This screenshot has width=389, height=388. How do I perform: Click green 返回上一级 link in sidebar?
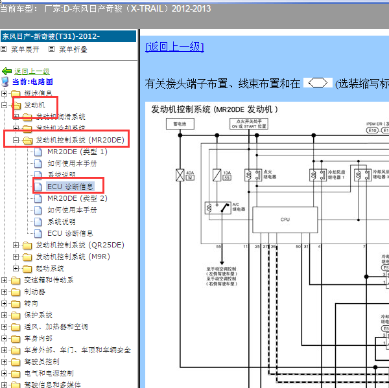pyautogui.click(x=32, y=72)
